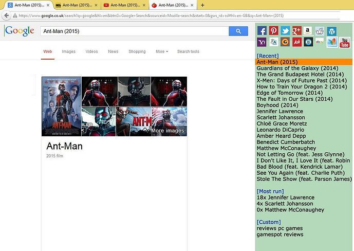The width and height of the screenshot is (354, 251).
Task: Select the Web search tab
Action: tap(48, 51)
